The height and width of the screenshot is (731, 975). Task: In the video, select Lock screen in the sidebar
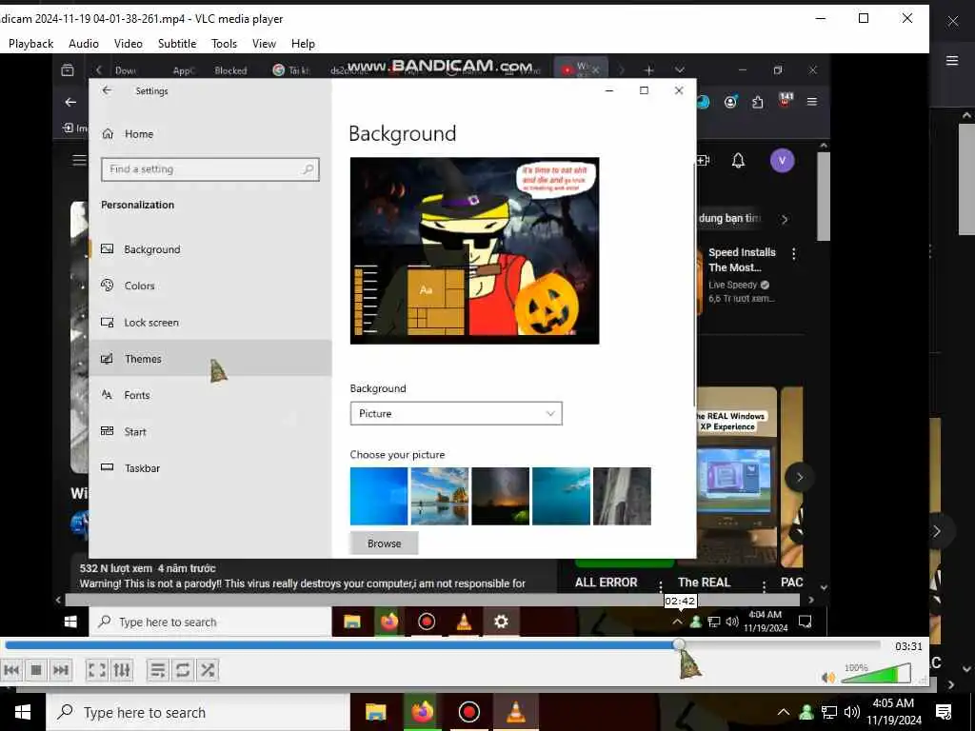[210, 323]
